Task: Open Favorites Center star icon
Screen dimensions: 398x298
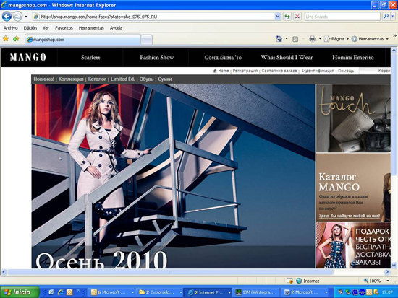Action: pyautogui.click(x=6, y=39)
